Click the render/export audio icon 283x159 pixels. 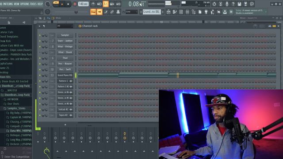245,4
